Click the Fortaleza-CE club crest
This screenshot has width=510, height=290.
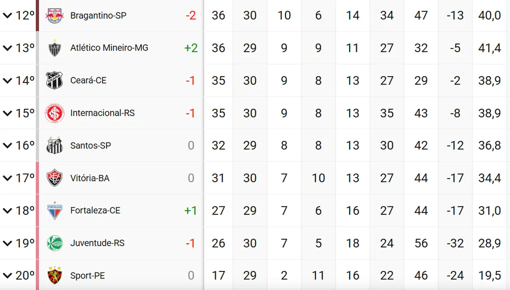[54, 211]
